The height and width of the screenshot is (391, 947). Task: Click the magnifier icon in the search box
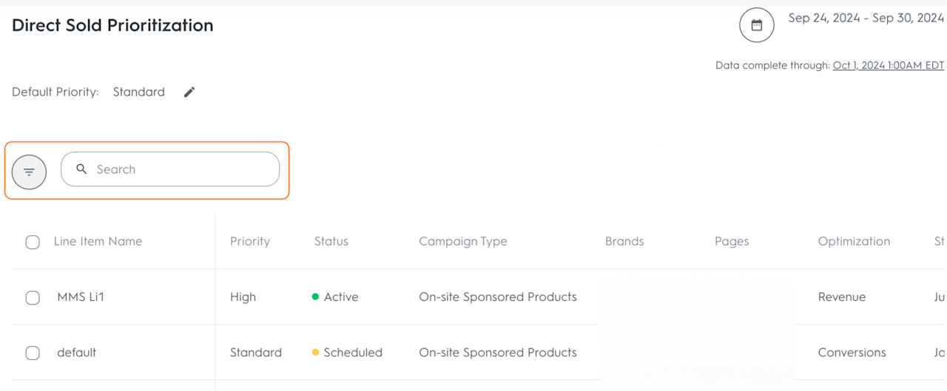(82, 169)
